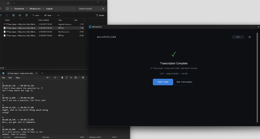The width and height of the screenshot is (260, 139).
Task: Open the File menu in Notepad
Action: [x=4, y=78]
